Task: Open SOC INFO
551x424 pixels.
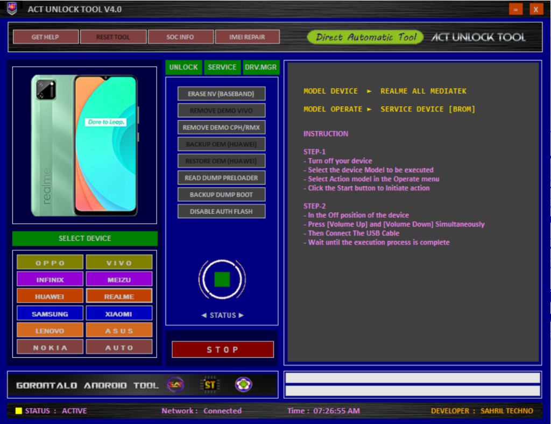Action: click(x=180, y=37)
